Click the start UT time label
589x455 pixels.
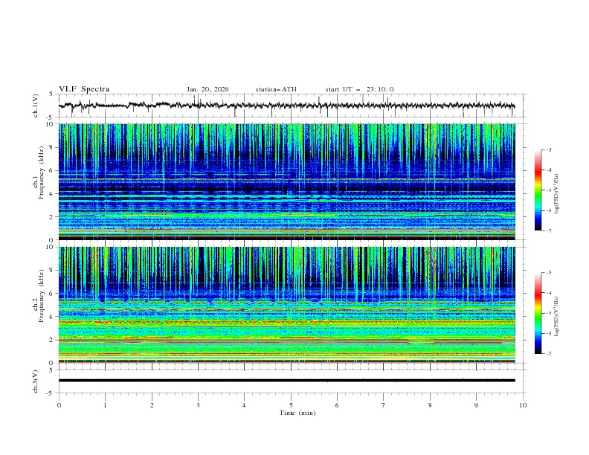tap(359, 89)
